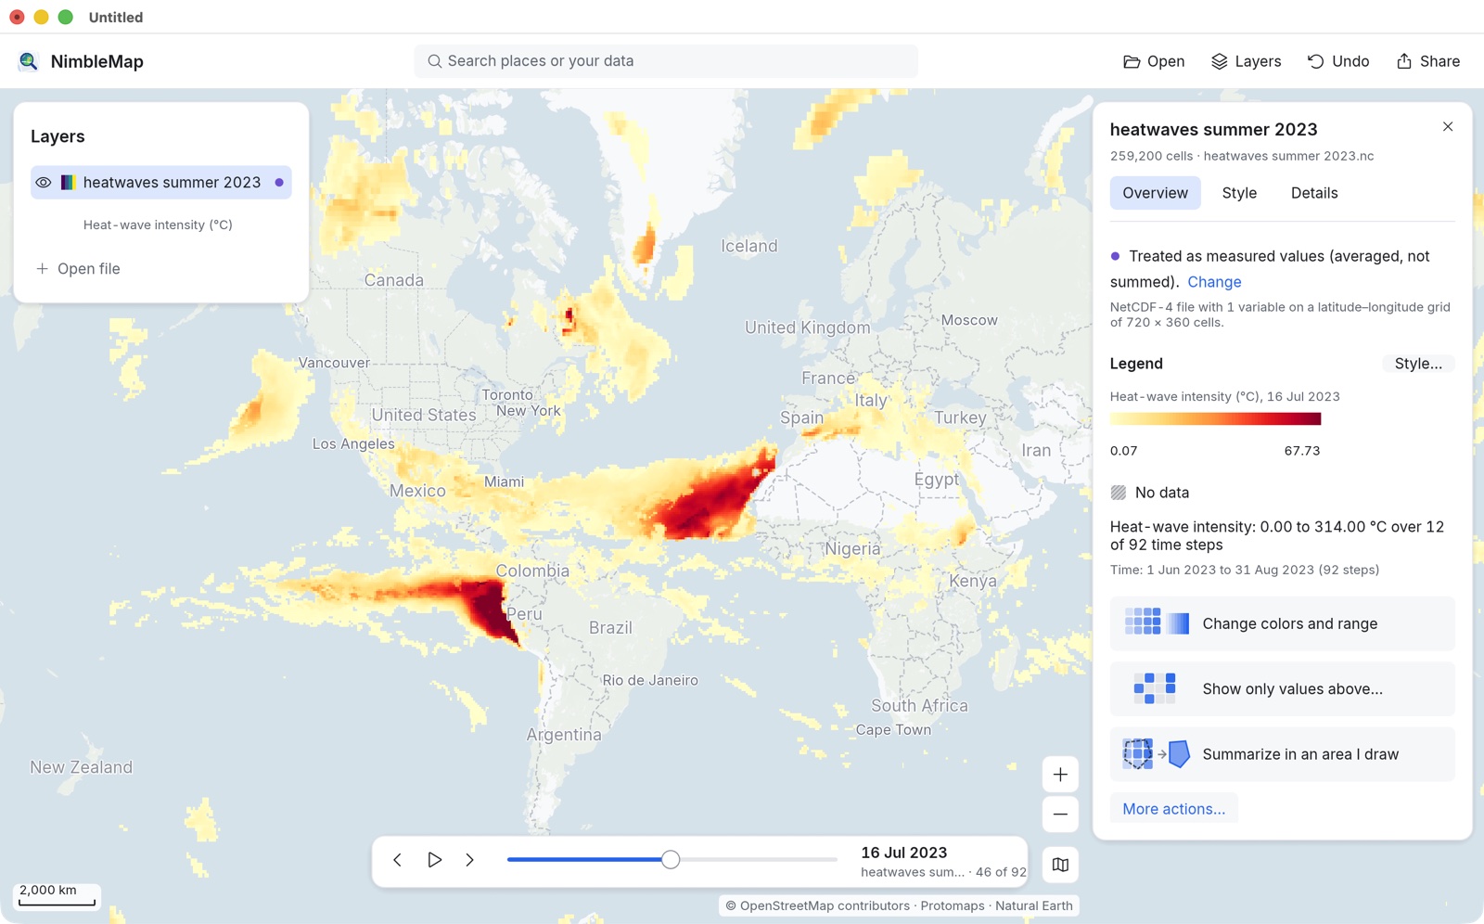Zoom out on the map
Screen dimensions: 1484x924
pyautogui.click(x=1060, y=815)
